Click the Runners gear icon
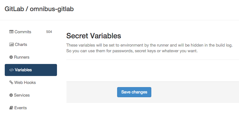Image resolution: width=239 pixels, height=114 pixels. (x=11, y=57)
